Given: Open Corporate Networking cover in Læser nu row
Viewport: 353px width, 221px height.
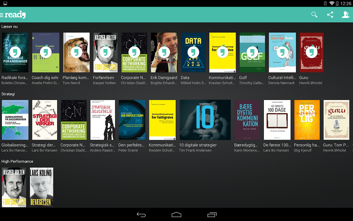Looking at the screenshot, I should coord(134,52).
